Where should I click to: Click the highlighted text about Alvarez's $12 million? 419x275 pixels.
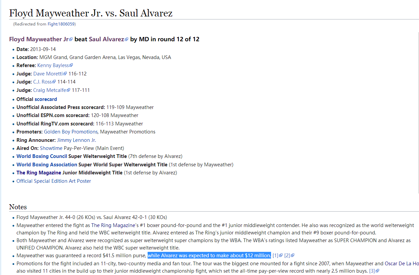[209, 256]
